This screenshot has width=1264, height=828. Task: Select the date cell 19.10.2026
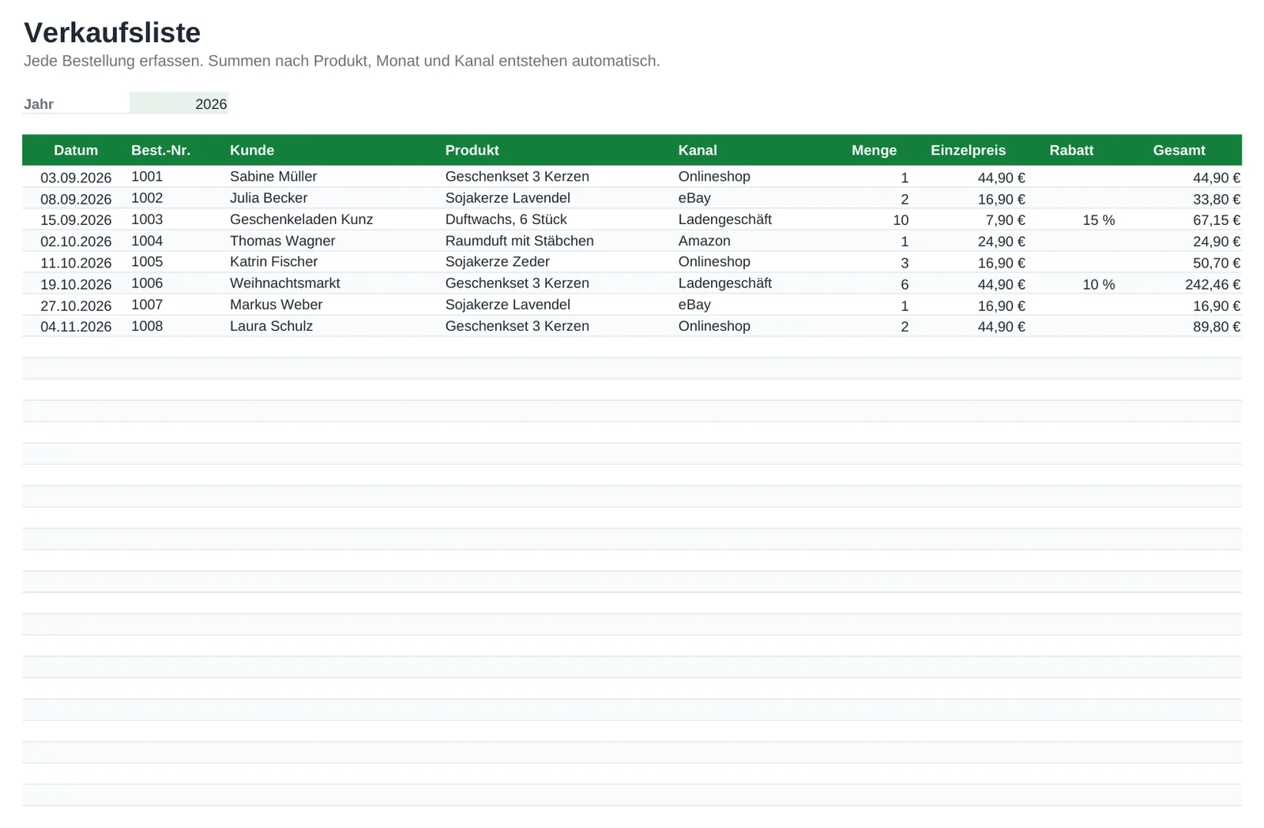[76, 284]
